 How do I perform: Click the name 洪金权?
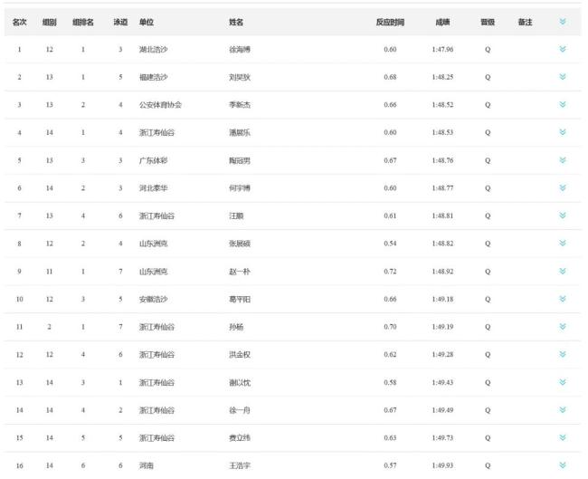tap(240, 354)
